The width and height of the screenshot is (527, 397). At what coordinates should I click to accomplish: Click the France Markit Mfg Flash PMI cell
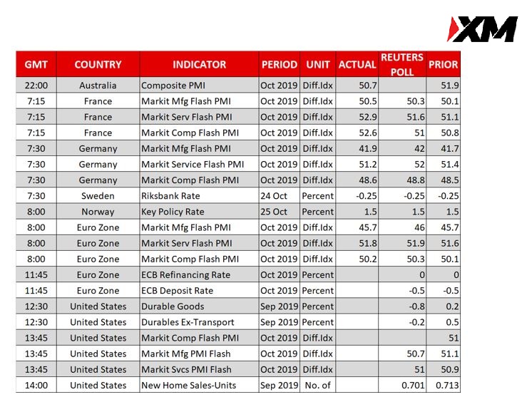coord(199,101)
